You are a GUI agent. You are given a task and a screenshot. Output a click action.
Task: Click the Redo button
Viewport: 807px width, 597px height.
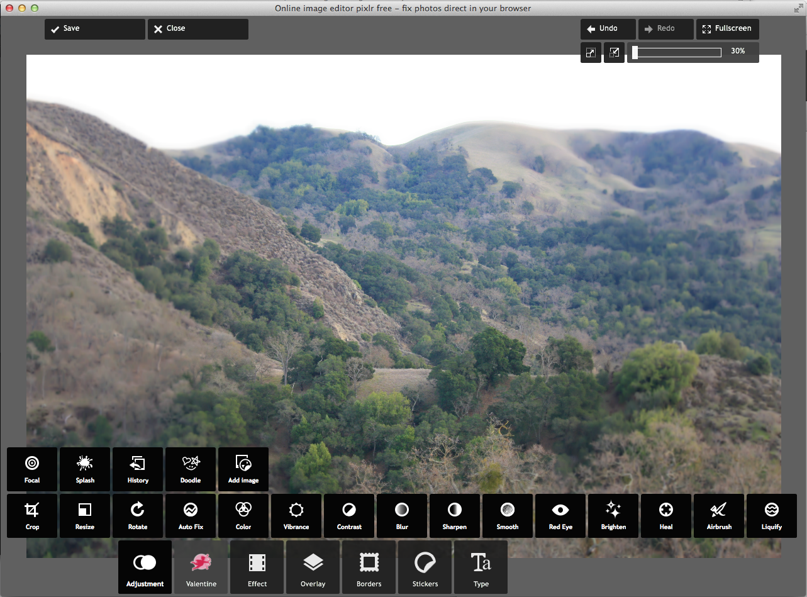(x=666, y=29)
